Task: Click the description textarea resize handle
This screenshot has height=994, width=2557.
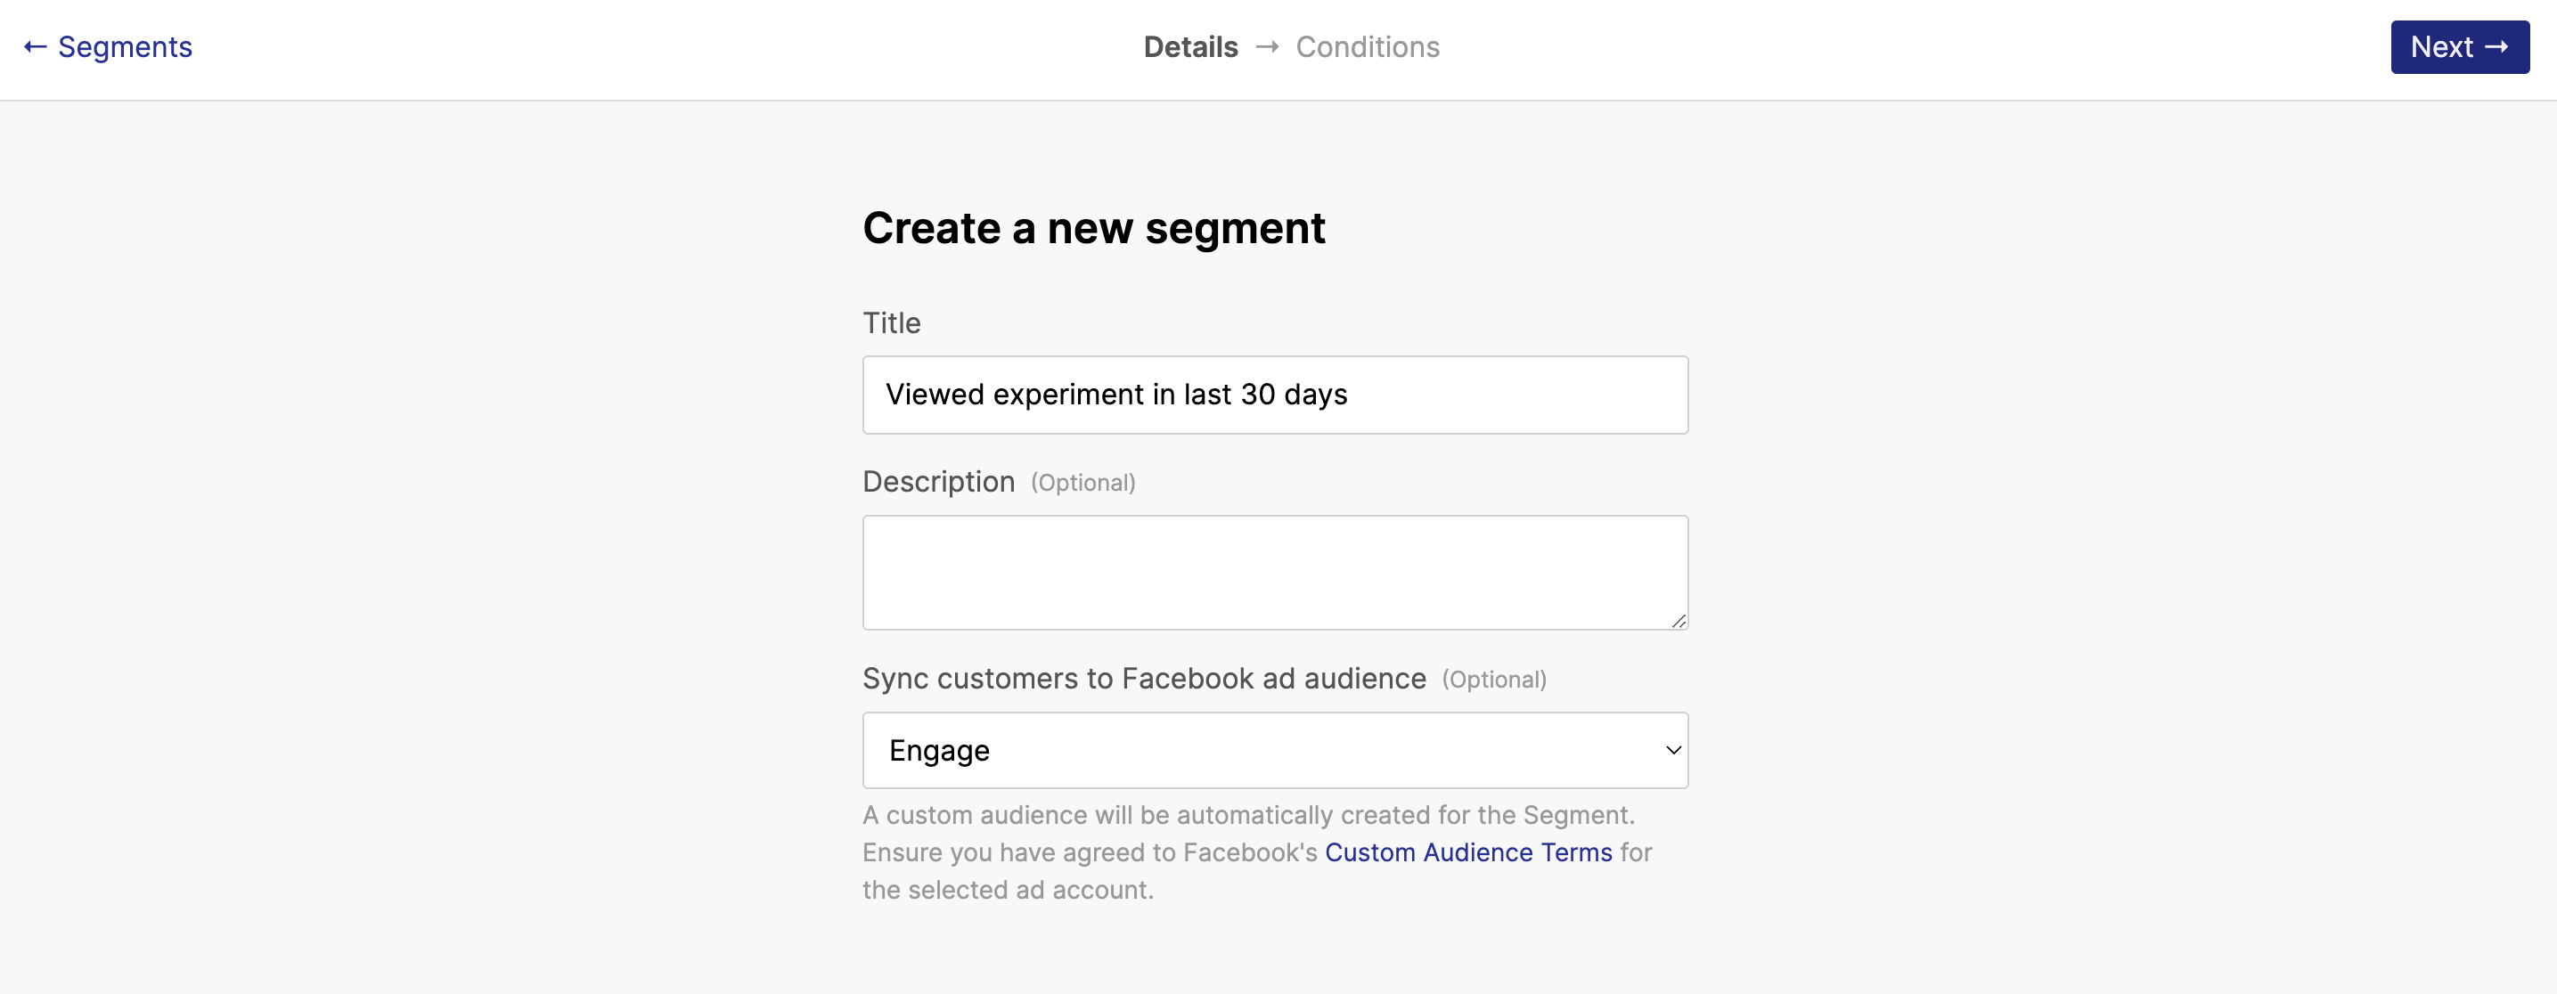Action: (x=1678, y=620)
